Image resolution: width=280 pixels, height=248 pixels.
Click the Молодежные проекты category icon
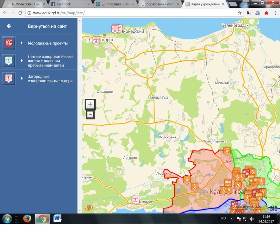click(x=8, y=43)
